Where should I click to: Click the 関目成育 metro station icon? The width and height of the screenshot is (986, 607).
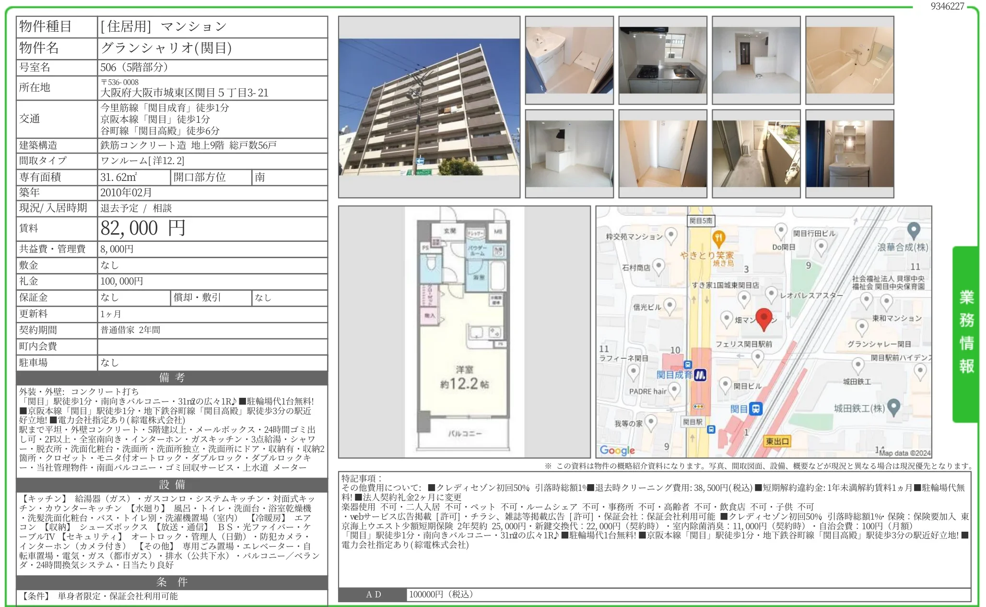700,375
